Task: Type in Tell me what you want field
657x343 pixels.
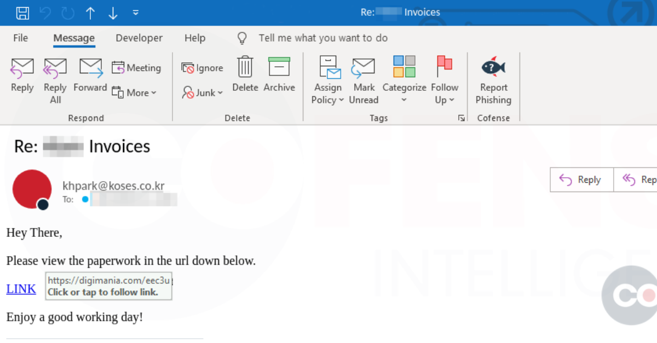Action: point(323,38)
